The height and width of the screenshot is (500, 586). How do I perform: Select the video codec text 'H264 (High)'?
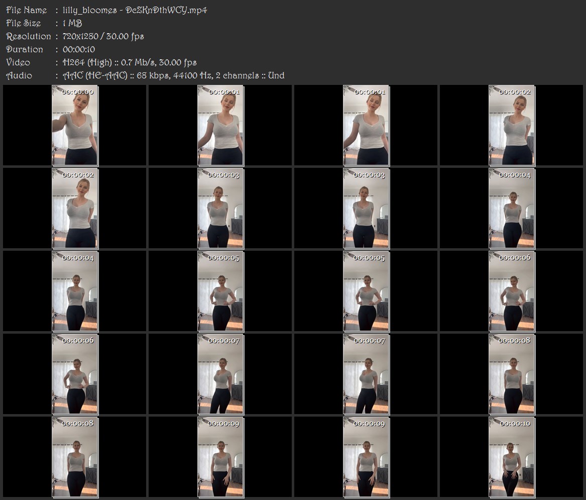[87, 62]
